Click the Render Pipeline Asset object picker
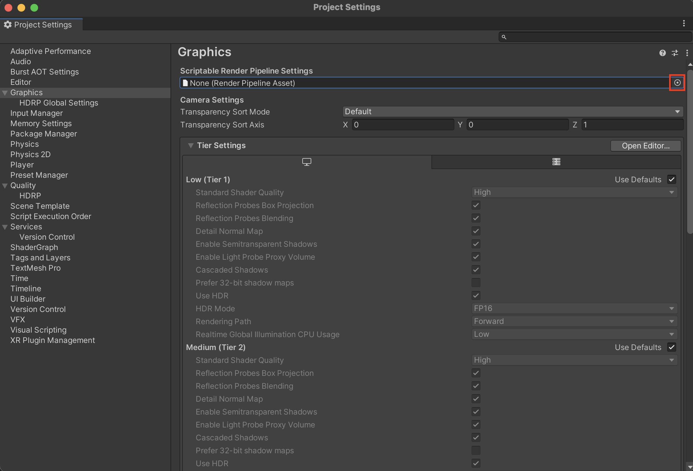 tap(677, 83)
